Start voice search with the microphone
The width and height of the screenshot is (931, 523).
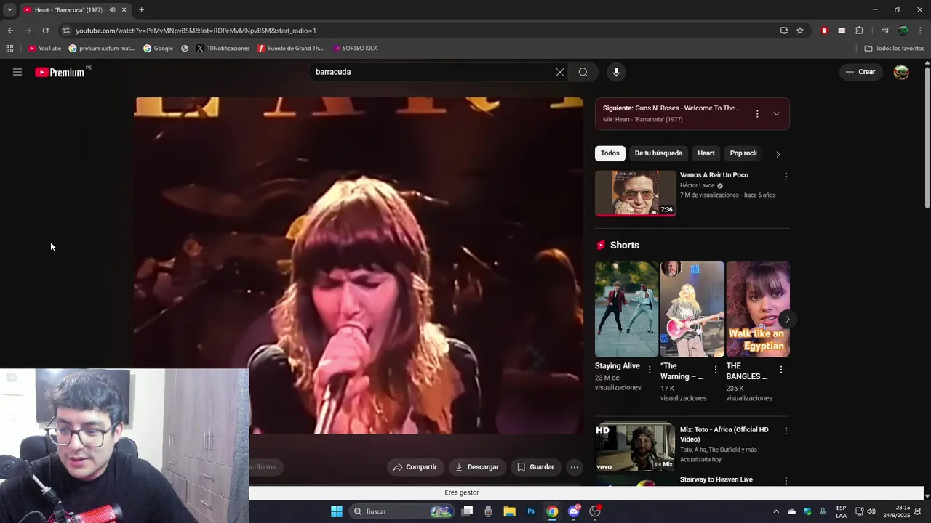616,72
